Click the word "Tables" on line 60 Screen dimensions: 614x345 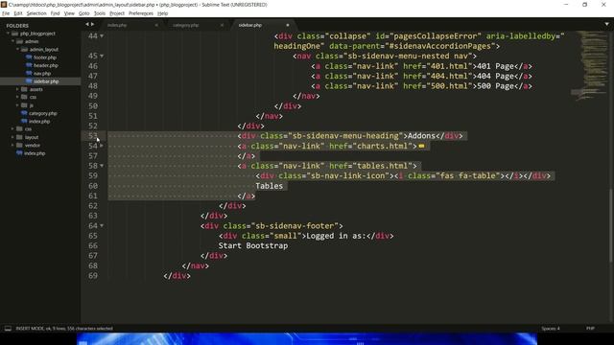coord(269,186)
